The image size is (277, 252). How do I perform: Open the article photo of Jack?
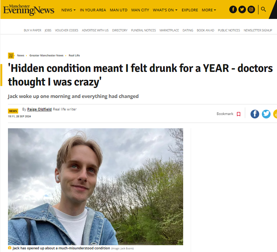[x=95, y=187]
